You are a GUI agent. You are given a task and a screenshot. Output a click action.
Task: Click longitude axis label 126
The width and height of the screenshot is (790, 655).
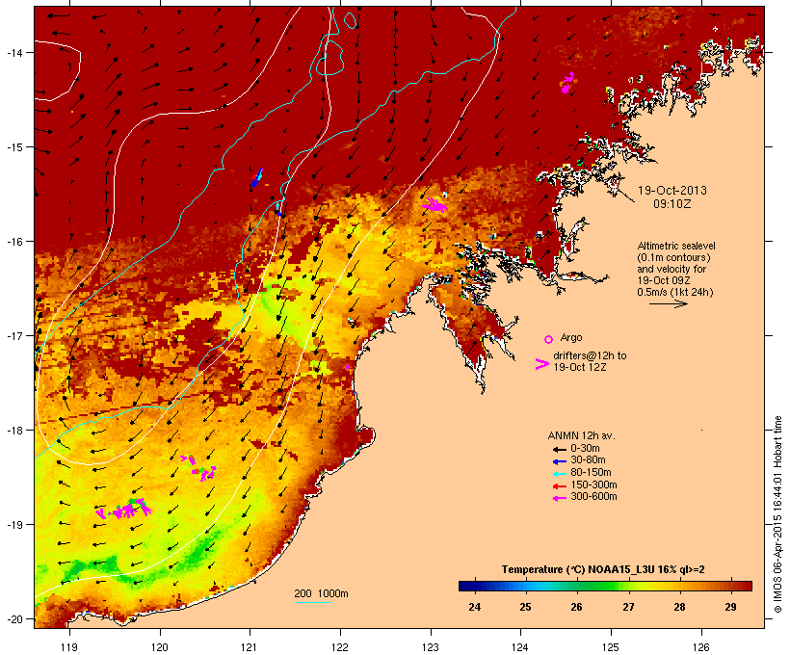[701, 647]
